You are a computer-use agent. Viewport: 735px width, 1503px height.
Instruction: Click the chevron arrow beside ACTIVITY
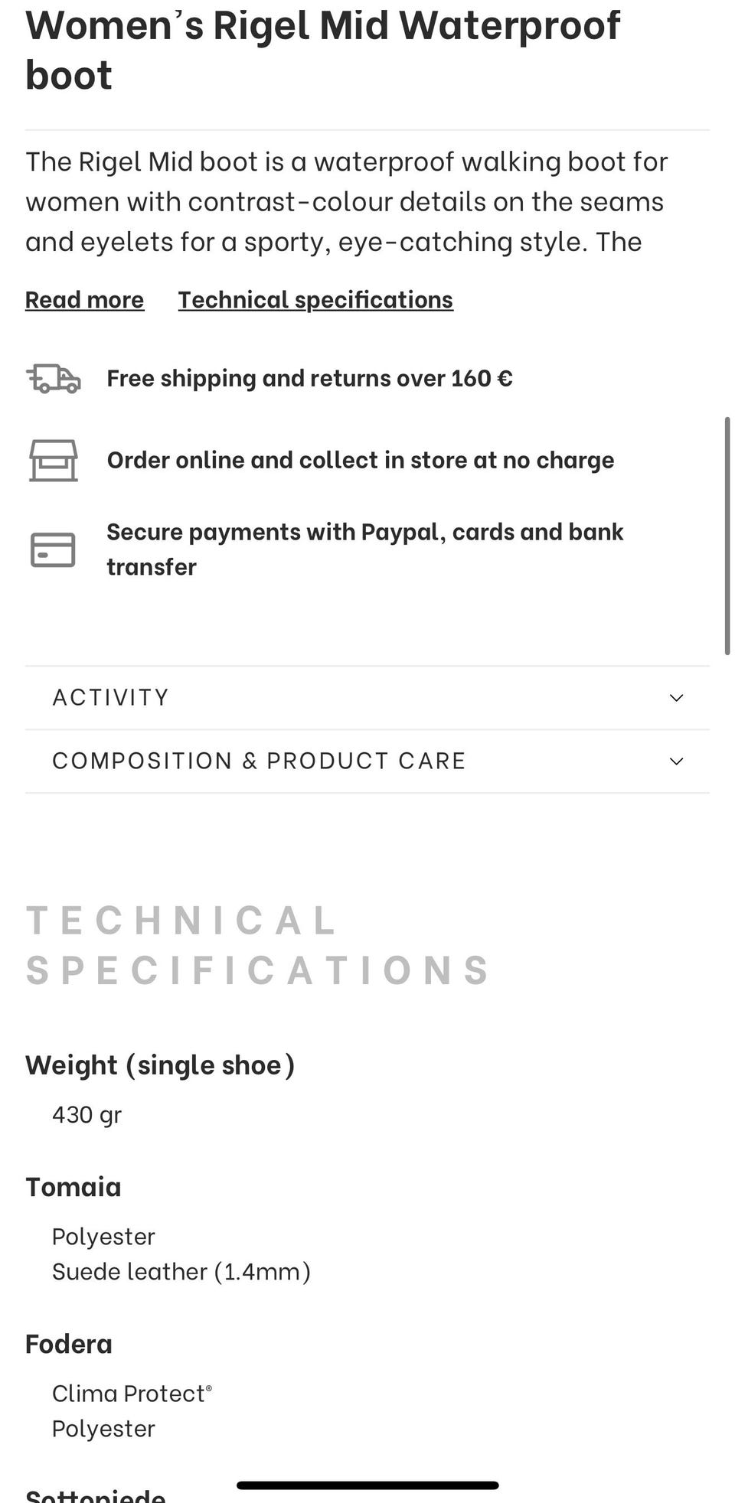point(676,698)
